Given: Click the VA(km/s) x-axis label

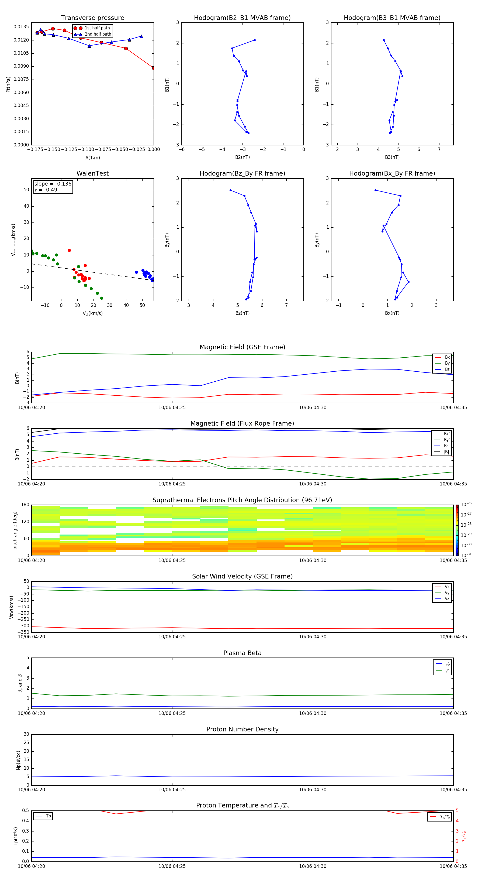Looking at the screenshot, I should (92, 313).
